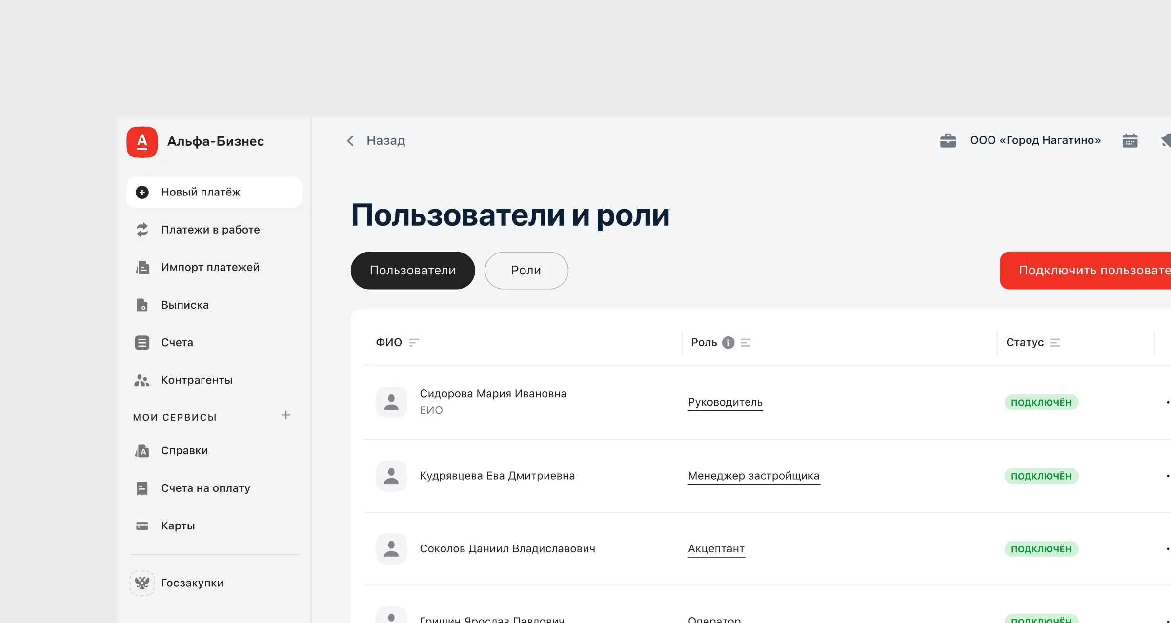
Task: Click the Alfa-Business red logo icon
Action: (142, 142)
